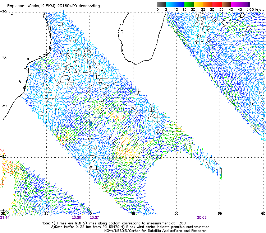Click the Reunion island outline on the map
Image resolution: width=266 pixels, height=233 pixels.
(225, 23)
